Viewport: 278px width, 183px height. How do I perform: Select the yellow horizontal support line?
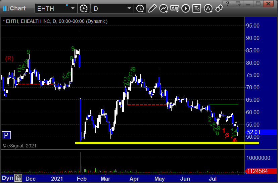pyautogui.click(x=167, y=143)
